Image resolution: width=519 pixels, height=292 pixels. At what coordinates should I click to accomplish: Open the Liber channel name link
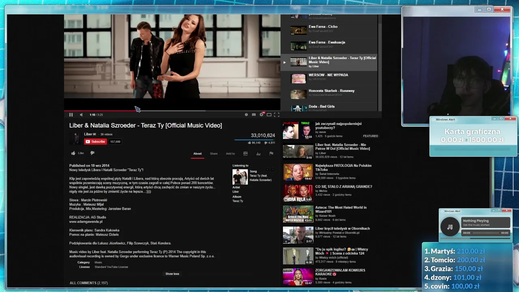click(x=88, y=134)
